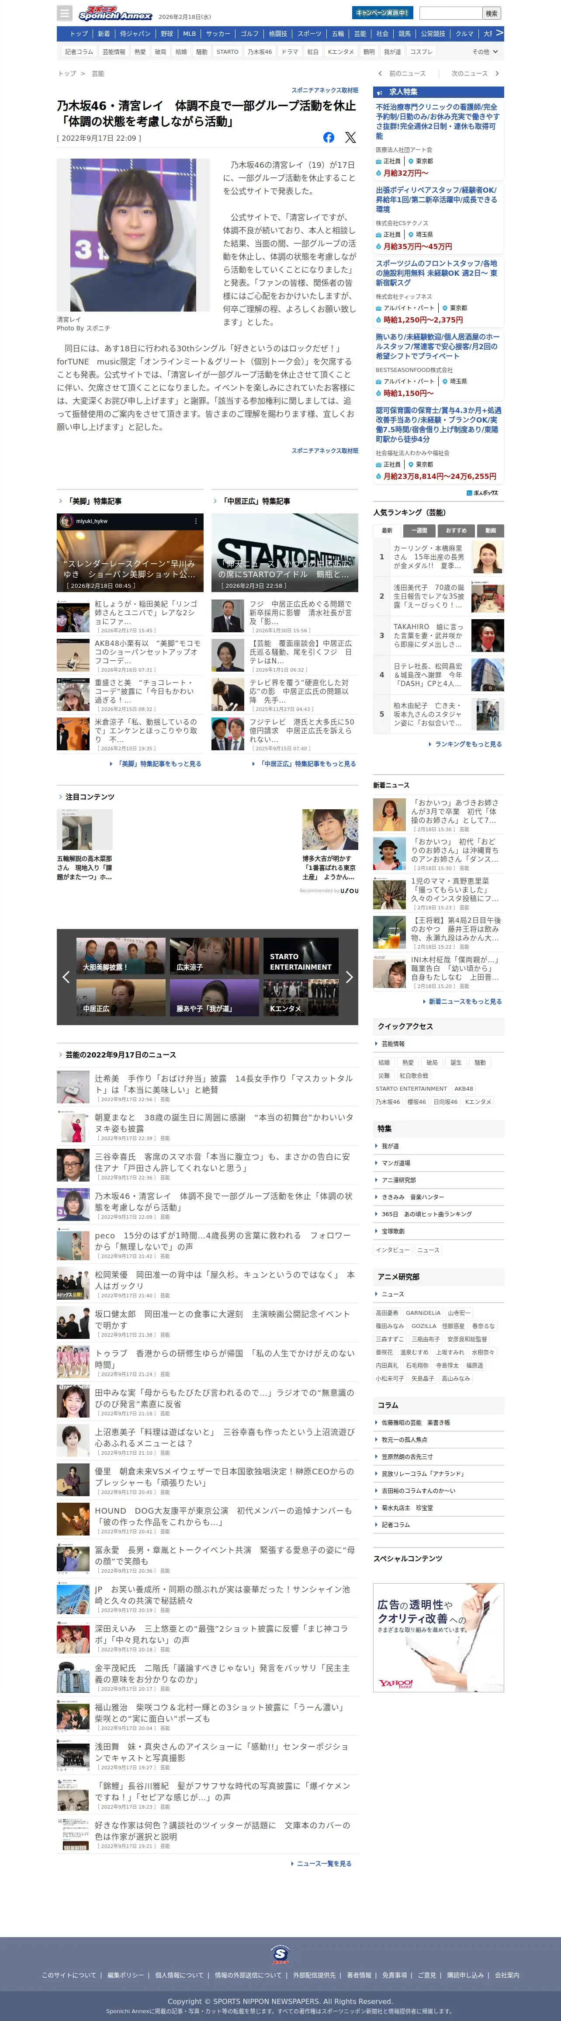
Task: Expand the 宝塚歌劇 feature item
Action: tap(438, 1231)
